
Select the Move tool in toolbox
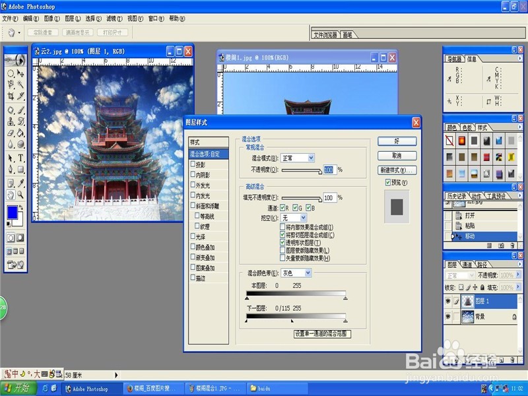[20, 73]
